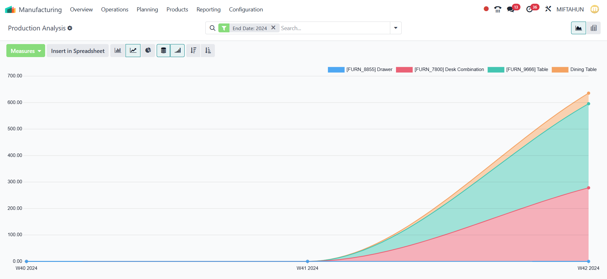607x279 pixels.
Task: Remove the End Date: 2024 filter
Action: [273, 28]
